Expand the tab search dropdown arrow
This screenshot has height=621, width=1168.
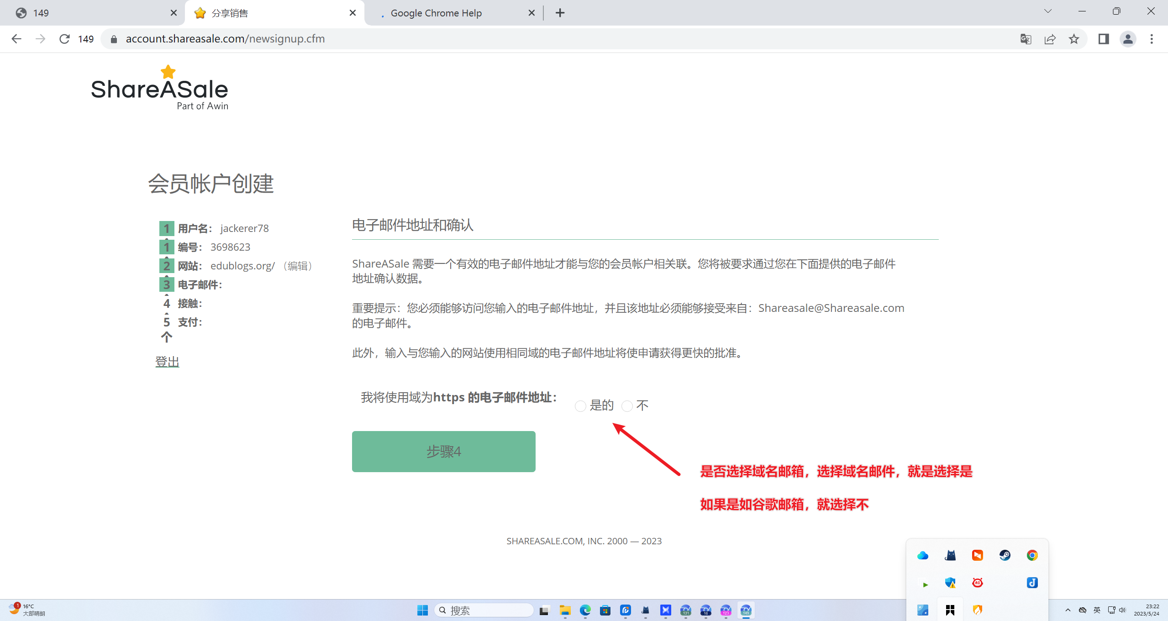pyautogui.click(x=1048, y=11)
